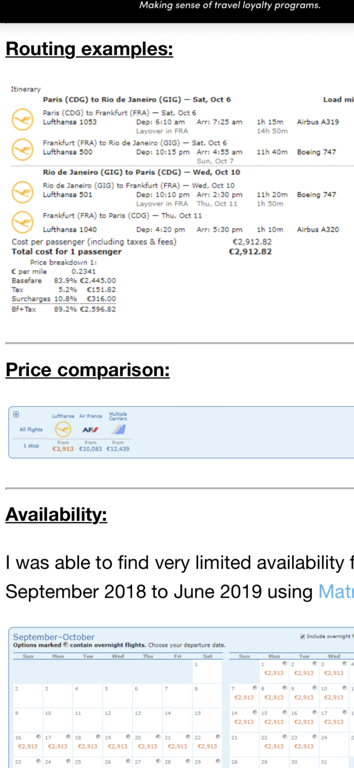Select the All flights row label
This screenshot has height=768, width=354.
click(x=31, y=429)
